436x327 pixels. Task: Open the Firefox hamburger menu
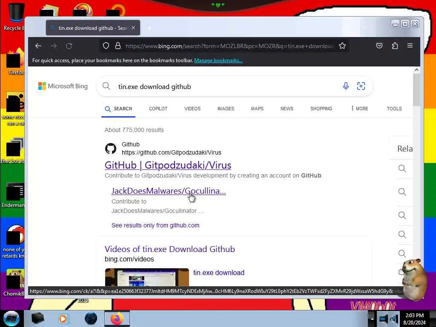coord(410,46)
